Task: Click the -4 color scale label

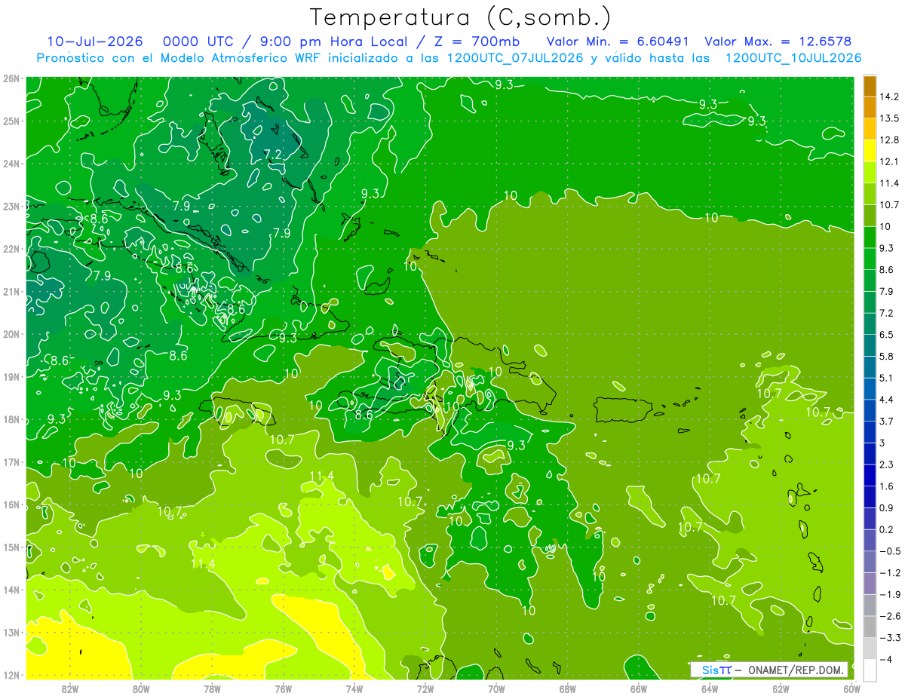Action: pyautogui.click(x=886, y=659)
